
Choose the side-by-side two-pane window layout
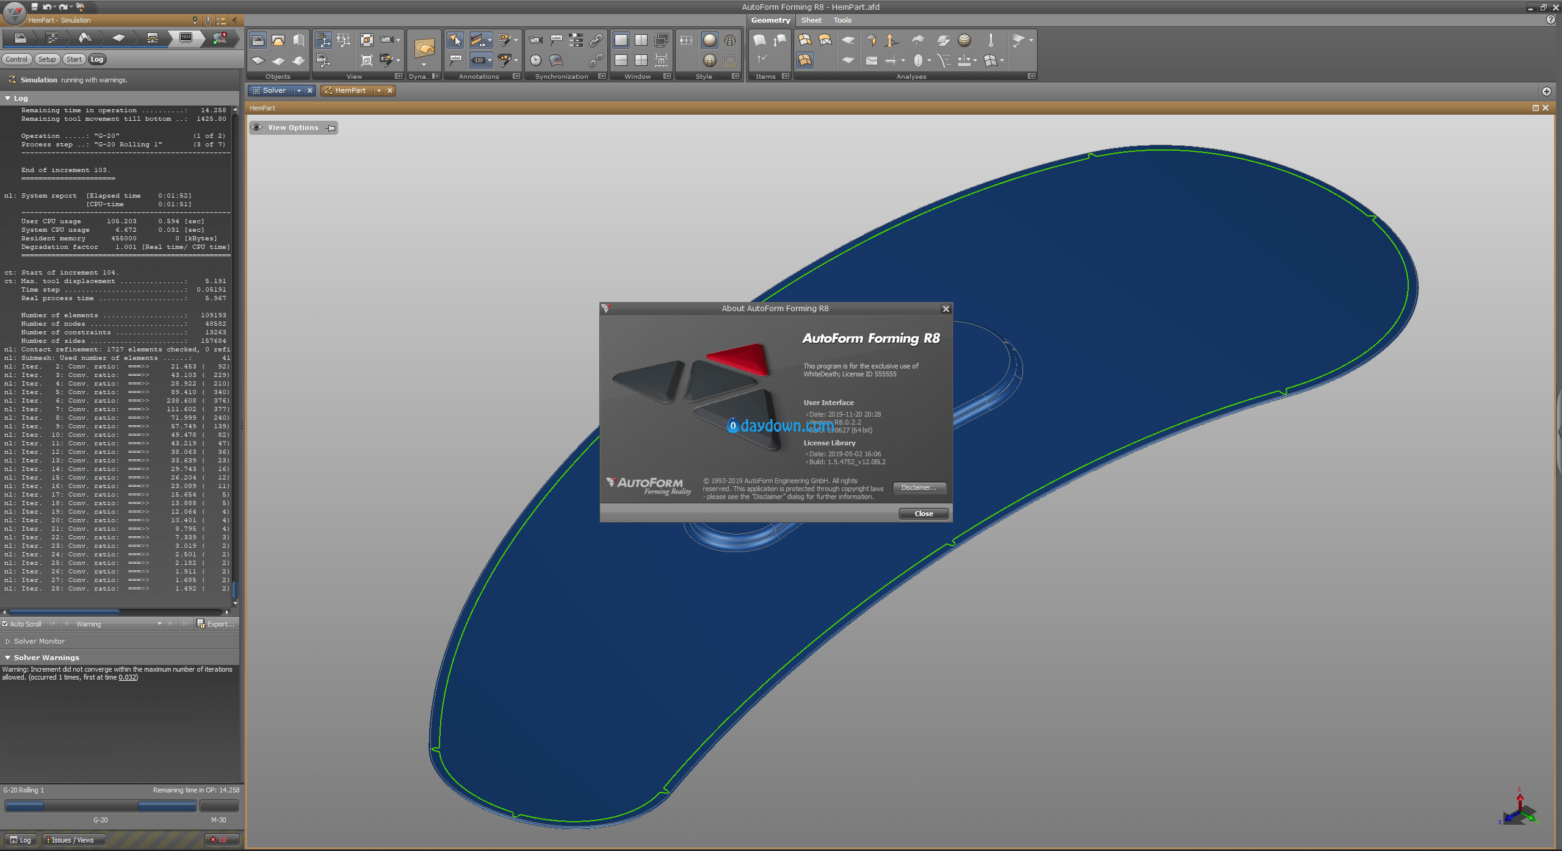tap(641, 40)
